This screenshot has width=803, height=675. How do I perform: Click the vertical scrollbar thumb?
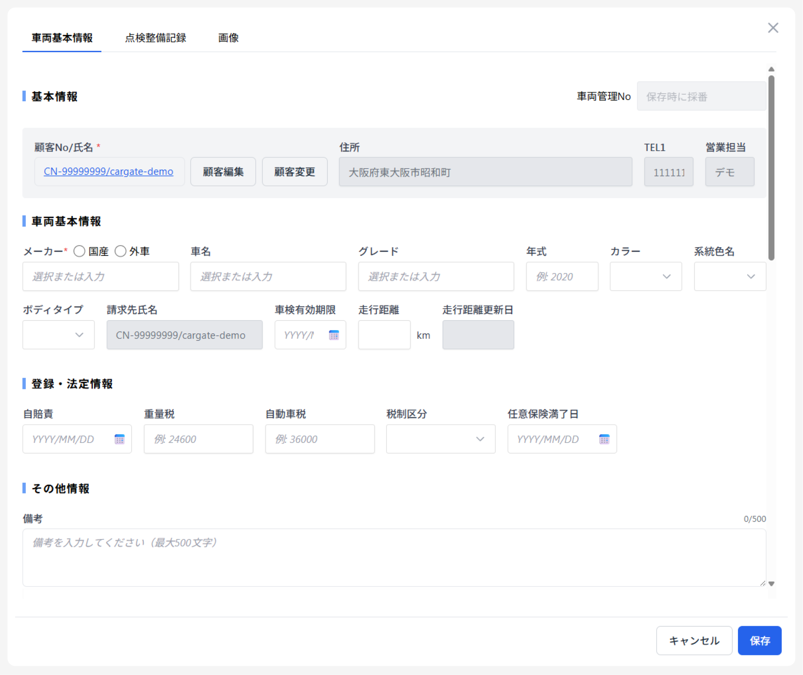[771, 168]
